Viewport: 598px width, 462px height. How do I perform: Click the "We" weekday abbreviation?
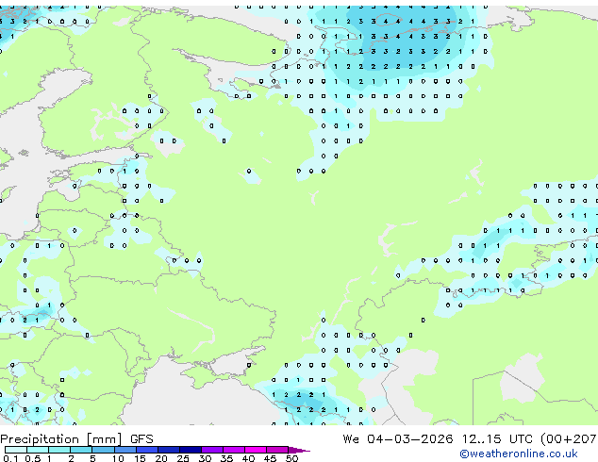(351, 439)
